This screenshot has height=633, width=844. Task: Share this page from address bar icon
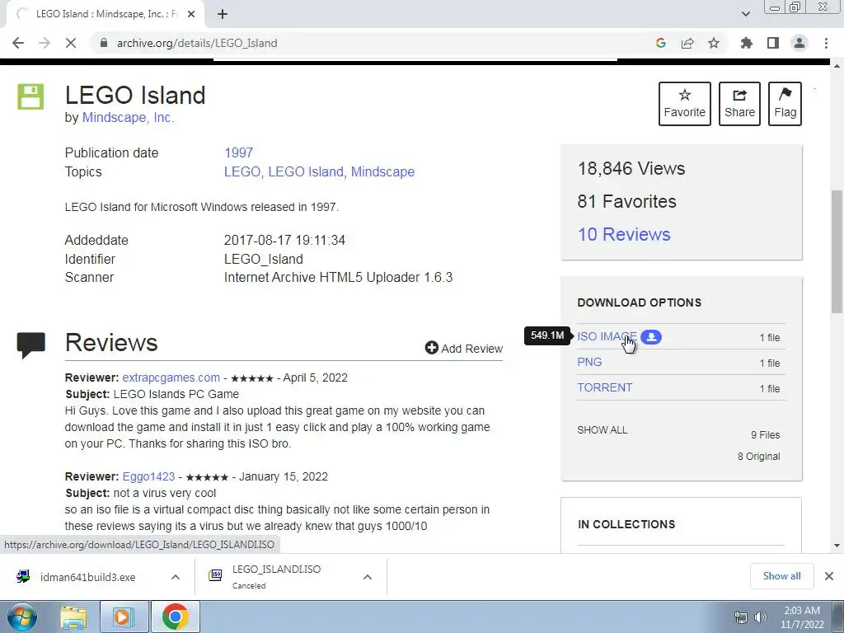(687, 43)
